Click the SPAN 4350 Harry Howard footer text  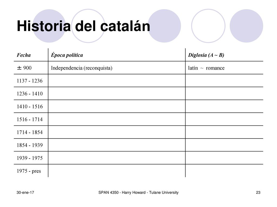(x=138, y=192)
